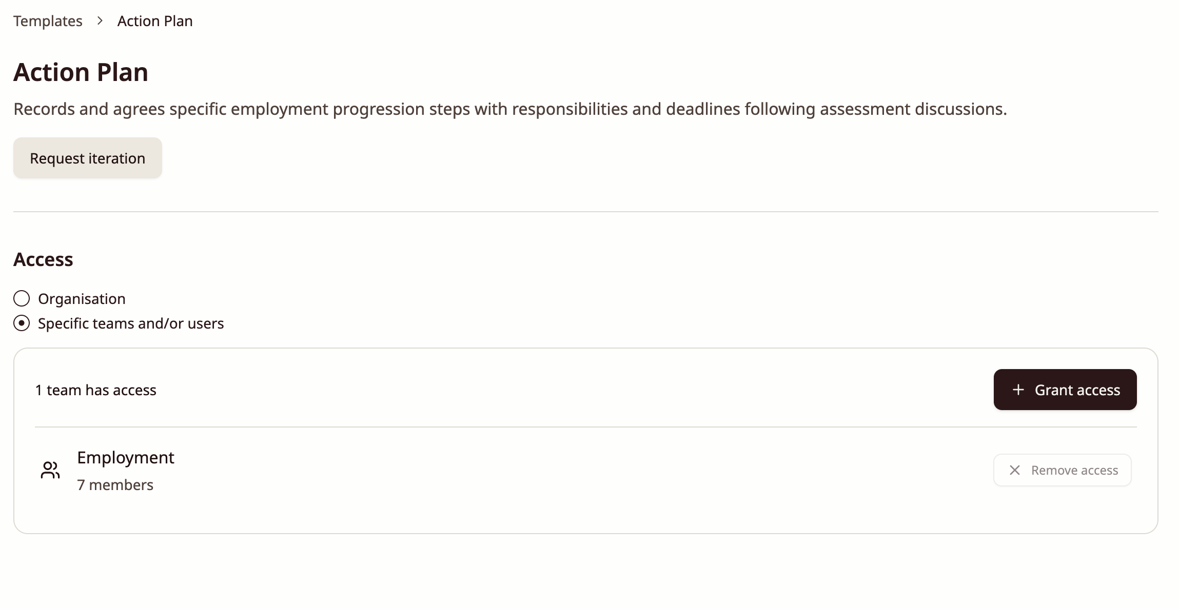Click the Access section heading
The image size is (1179, 610).
click(43, 259)
